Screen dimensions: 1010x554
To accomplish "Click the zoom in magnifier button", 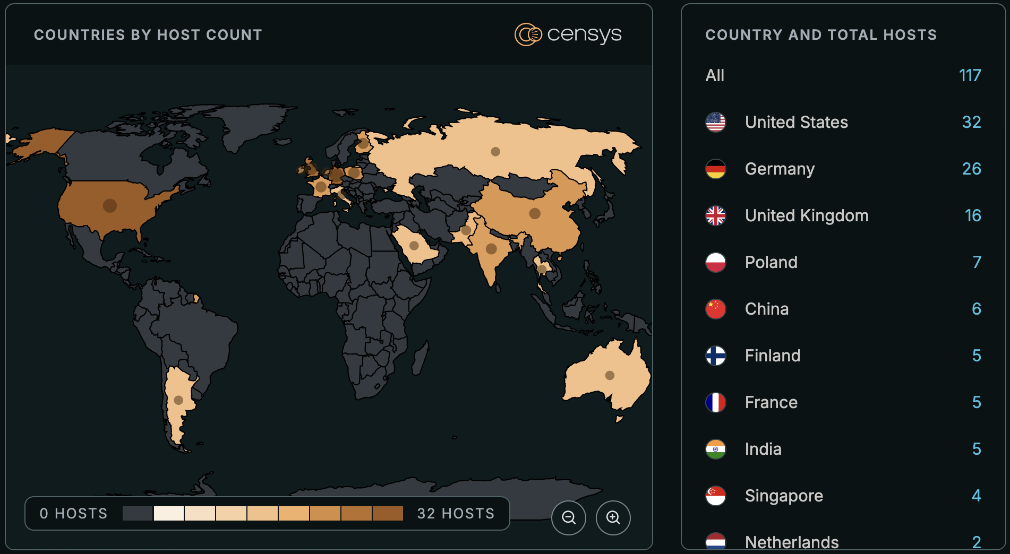I will click(613, 517).
